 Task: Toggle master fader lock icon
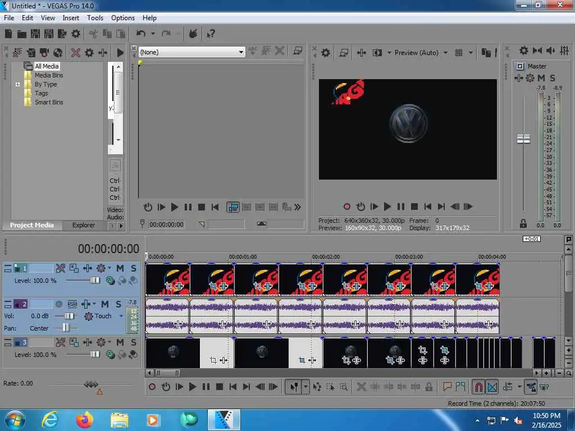coord(523,223)
